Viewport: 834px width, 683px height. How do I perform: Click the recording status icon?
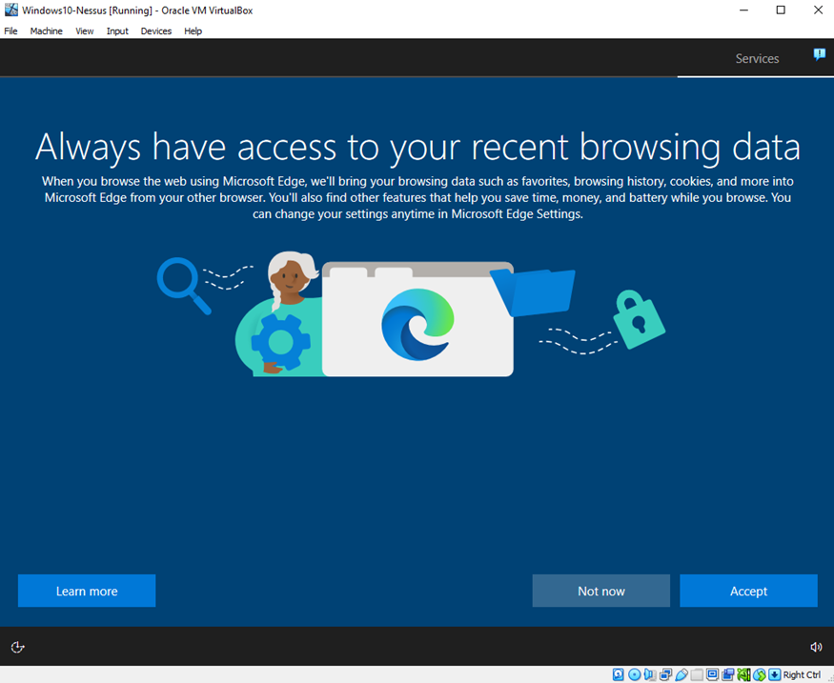pyautogui.click(x=728, y=674)
